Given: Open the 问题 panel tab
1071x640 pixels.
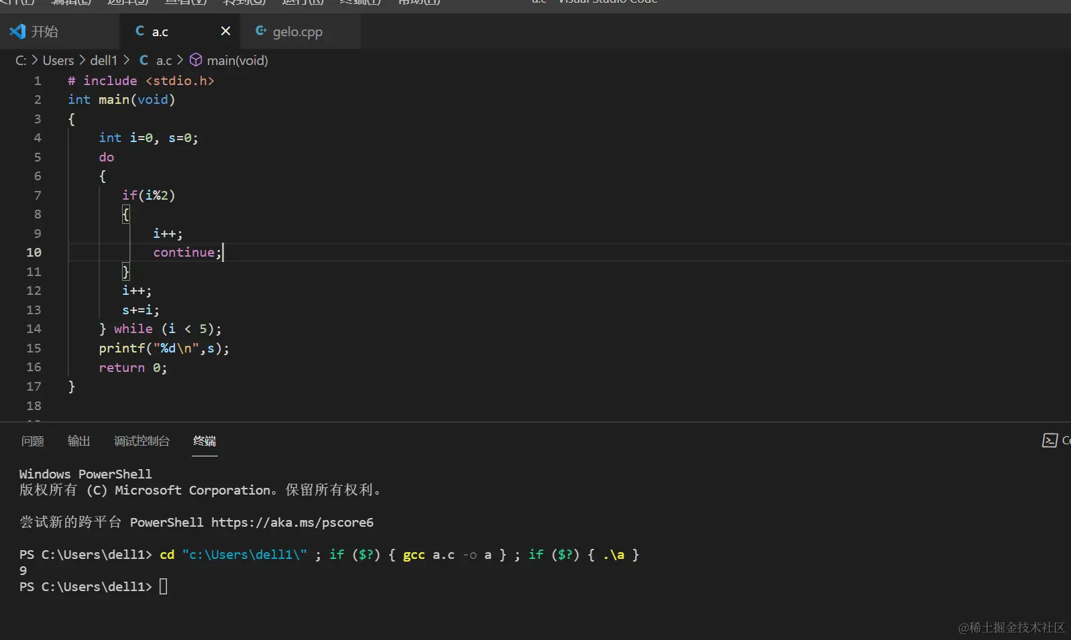Looking at the screenshot, I should (32, 441).
